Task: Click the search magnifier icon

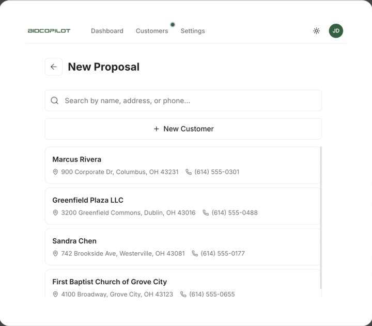Action: 55,101
